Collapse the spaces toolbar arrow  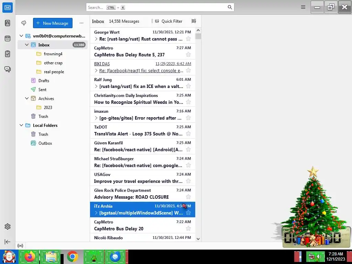click(8, 242)
